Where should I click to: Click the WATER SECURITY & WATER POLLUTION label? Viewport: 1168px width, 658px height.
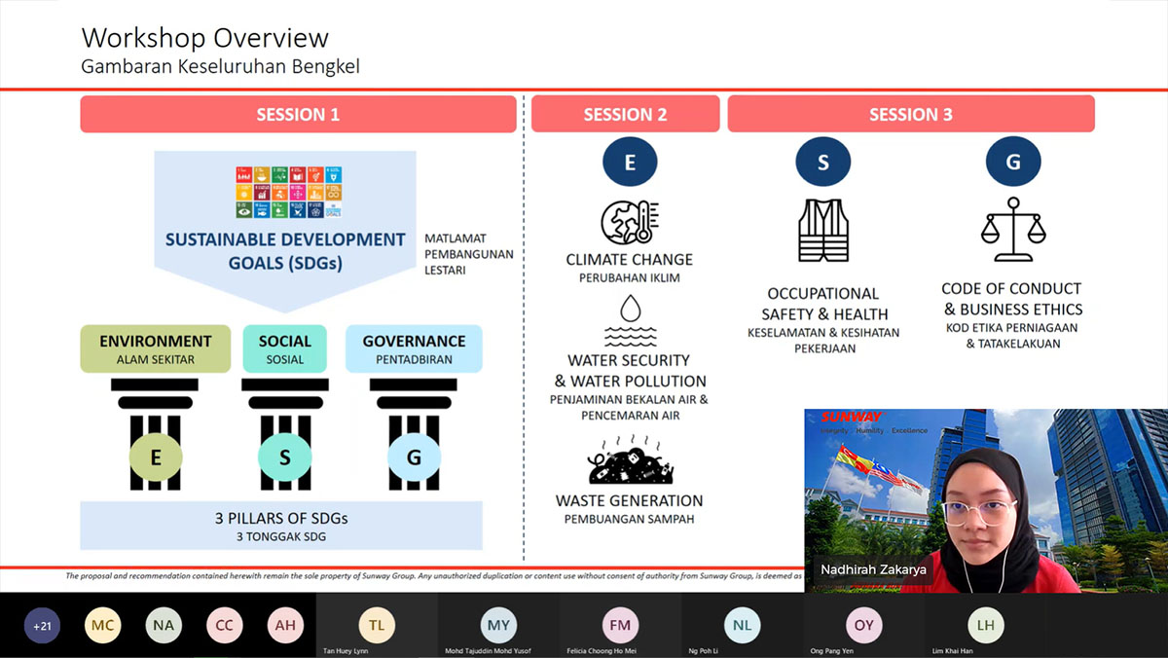click(x=630, y=371)
